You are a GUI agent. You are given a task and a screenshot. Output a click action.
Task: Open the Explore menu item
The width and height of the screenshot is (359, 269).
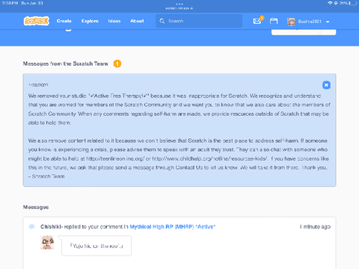coord(90,21)
